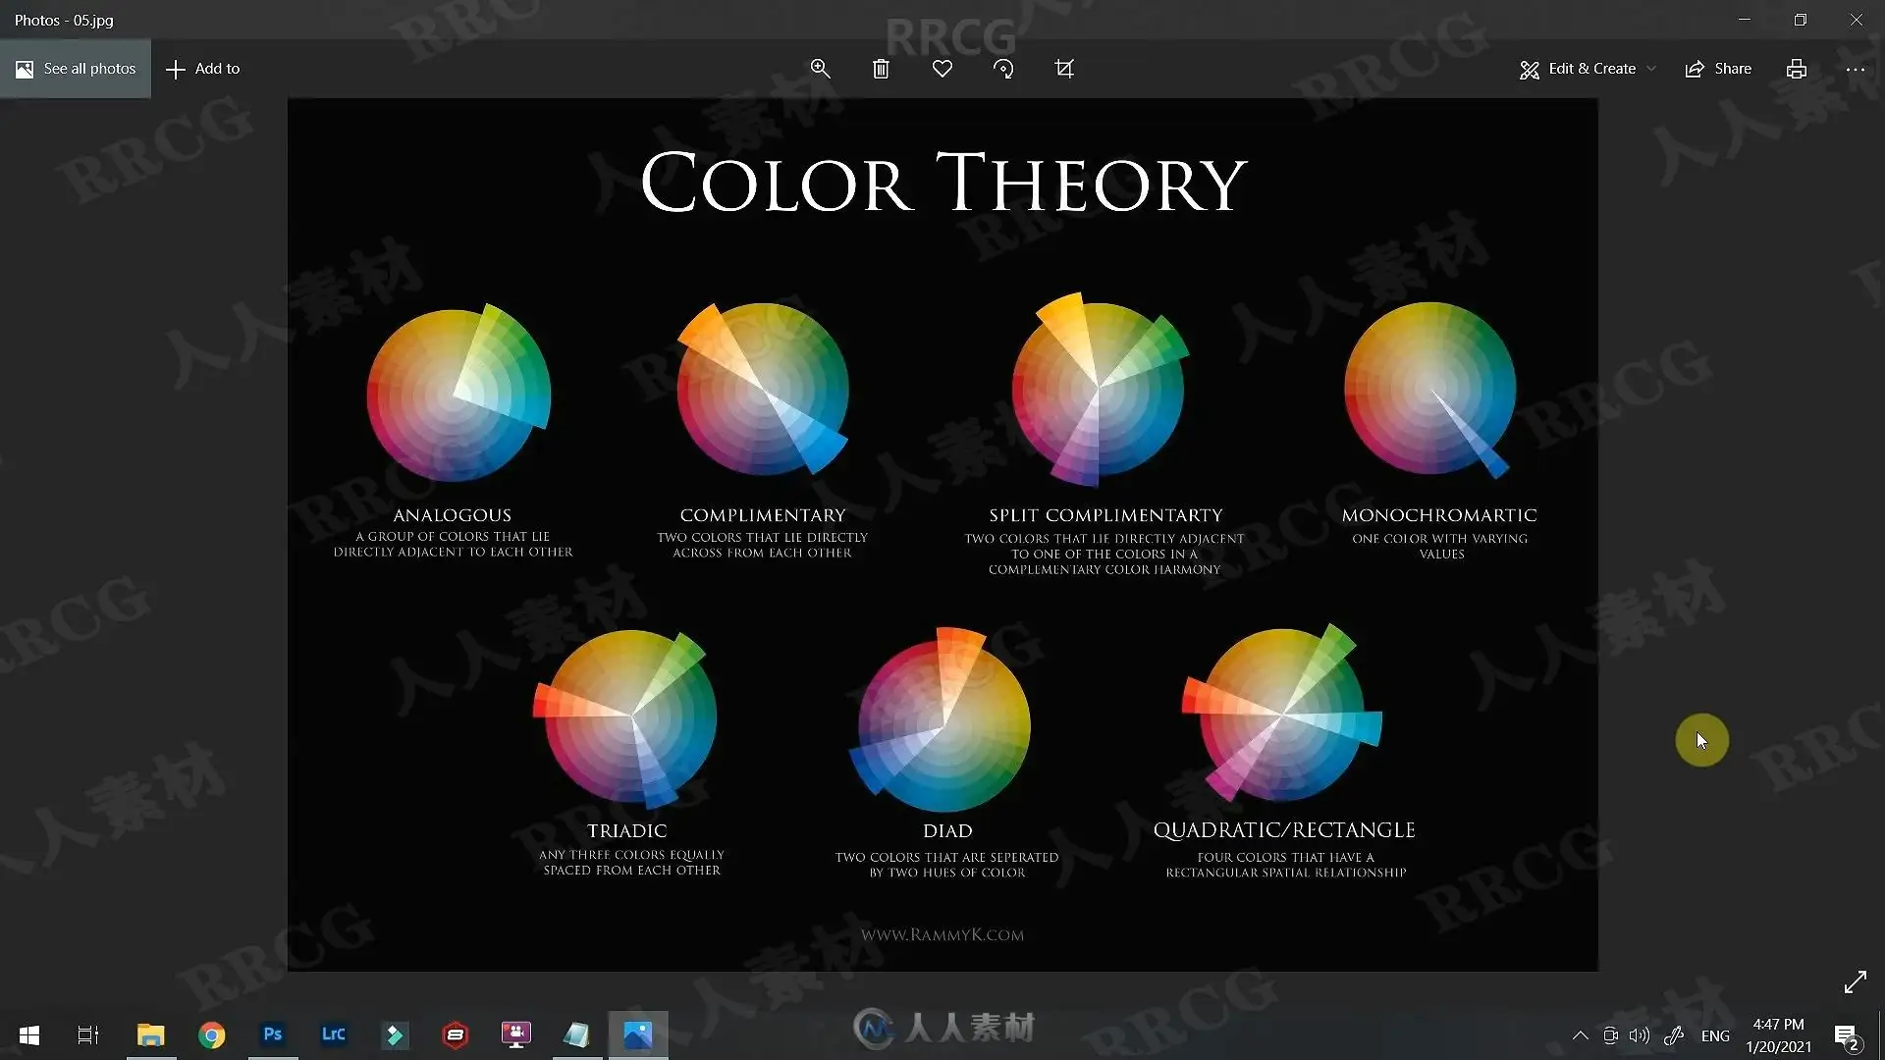Image resolution: width=1885 pixels, height=1060 pixels.
Task: Show hidden system tray icons
Action: (x=1581, y=1035)
